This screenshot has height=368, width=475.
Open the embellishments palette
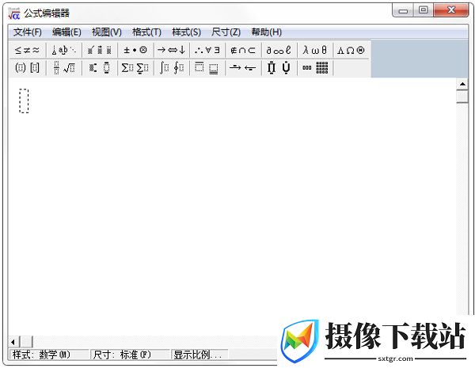100,50
